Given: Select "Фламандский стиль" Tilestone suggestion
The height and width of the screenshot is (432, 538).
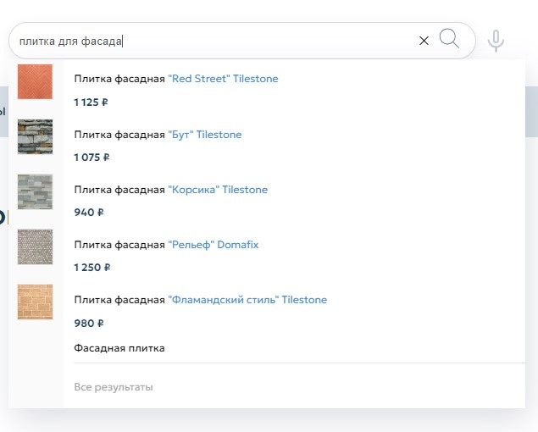Looking at the screenshot, I should (x=200, y=300).
